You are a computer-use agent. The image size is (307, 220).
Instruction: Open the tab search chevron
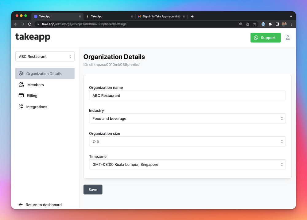pyautogui.click(x=291, y=17)
